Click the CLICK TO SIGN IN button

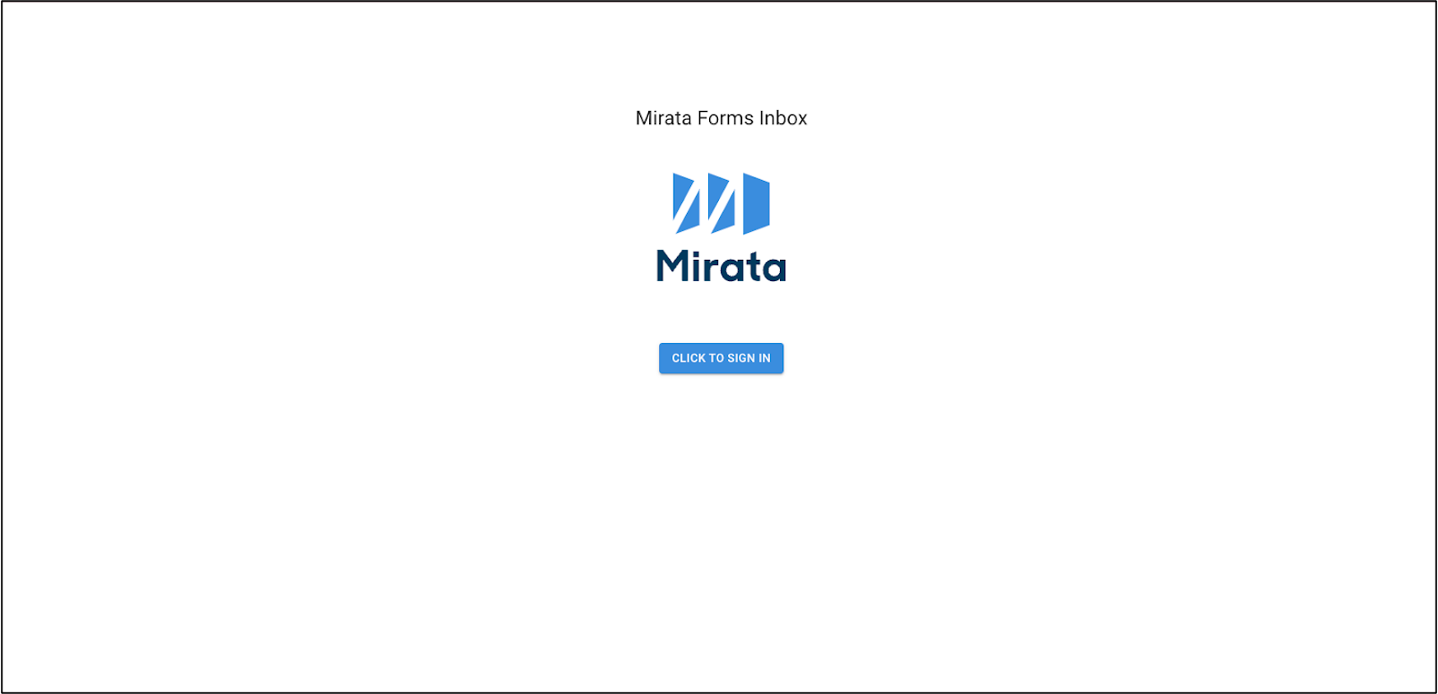pos(721,358)
